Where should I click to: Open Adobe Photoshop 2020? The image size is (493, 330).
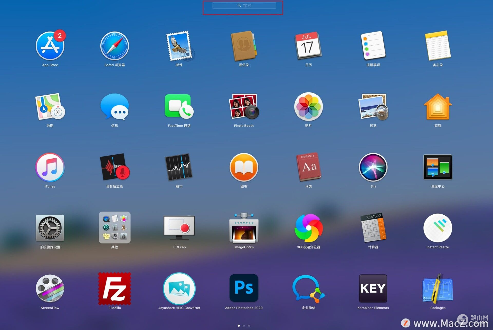pyautogui.click(x=244, y=288)
